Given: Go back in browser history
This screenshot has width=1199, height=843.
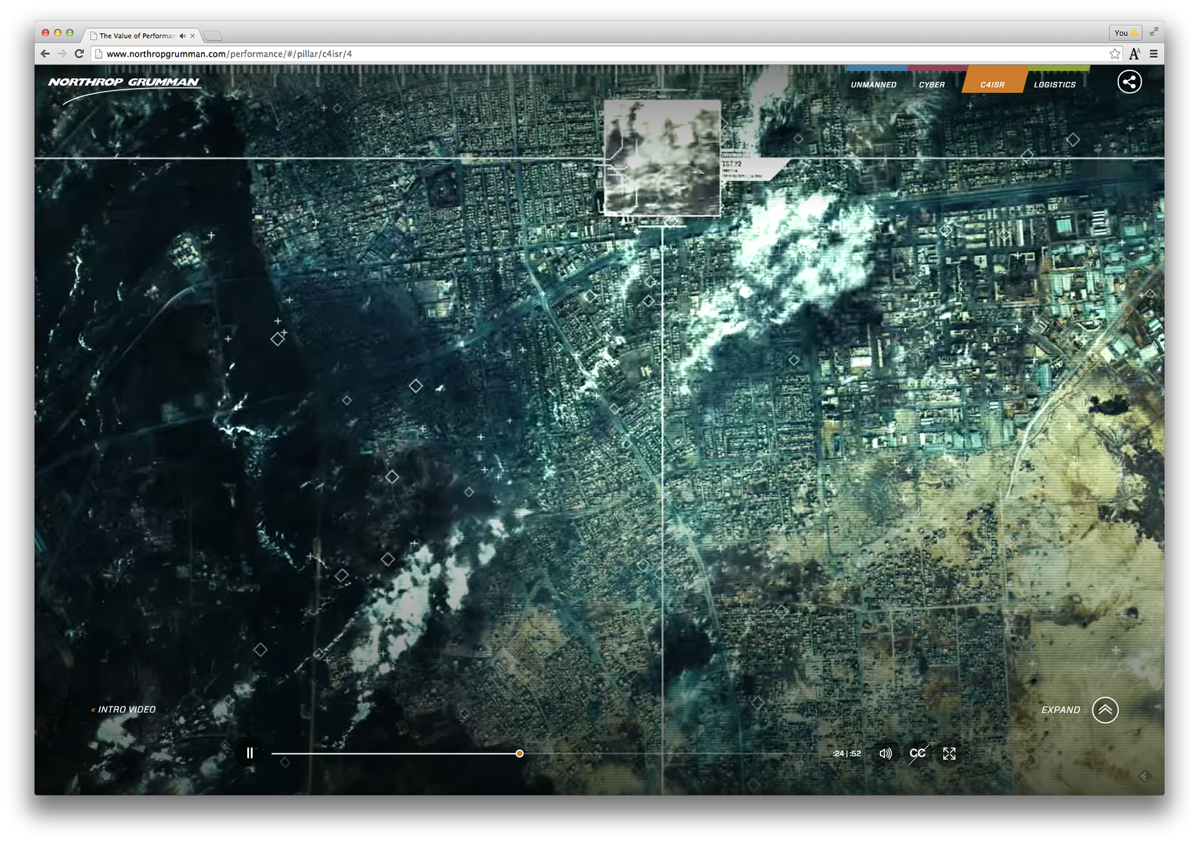Looking at the screenshot, I should tap(45, 54).
